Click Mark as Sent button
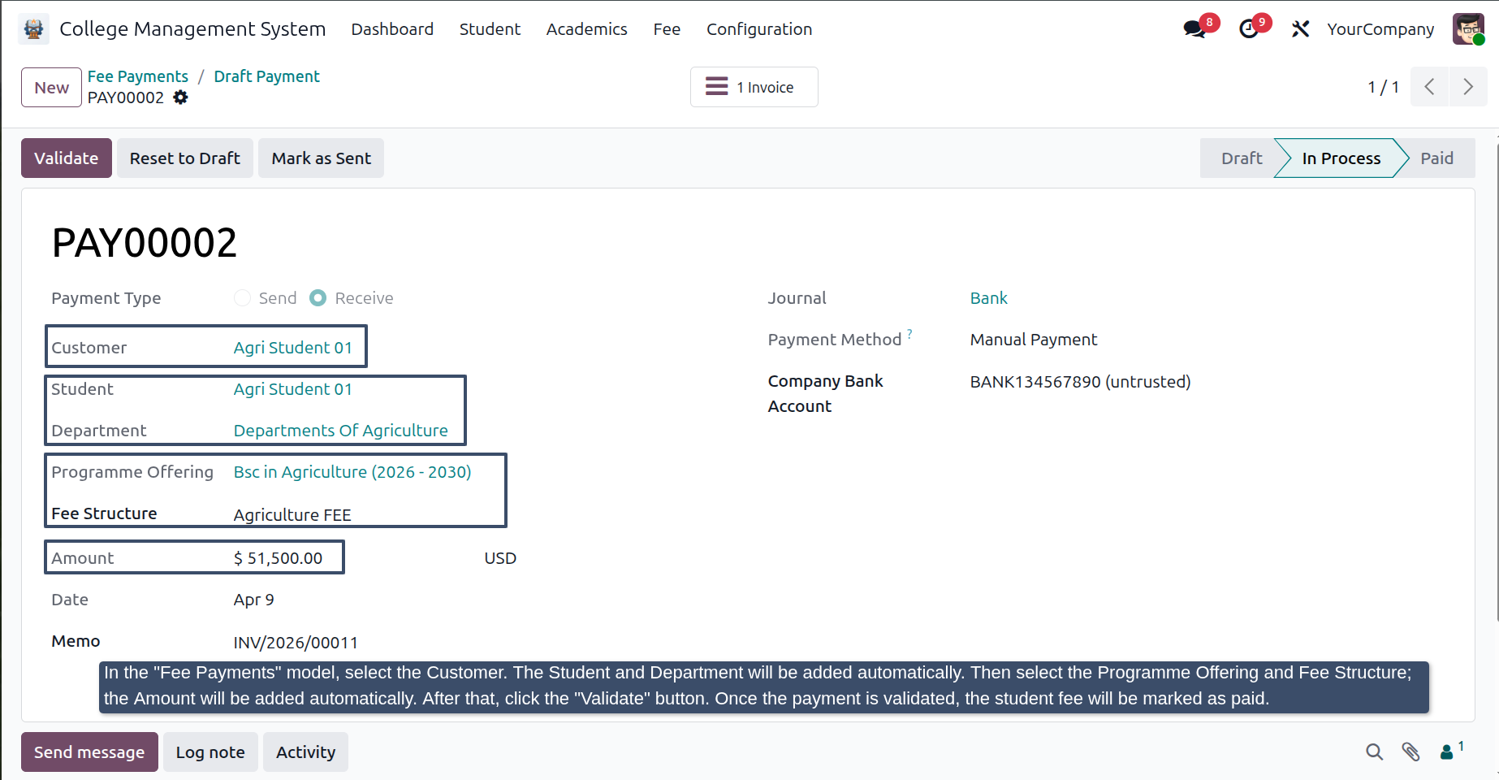1499x780 pixels. pyautogui.click(x=322, y=158)
